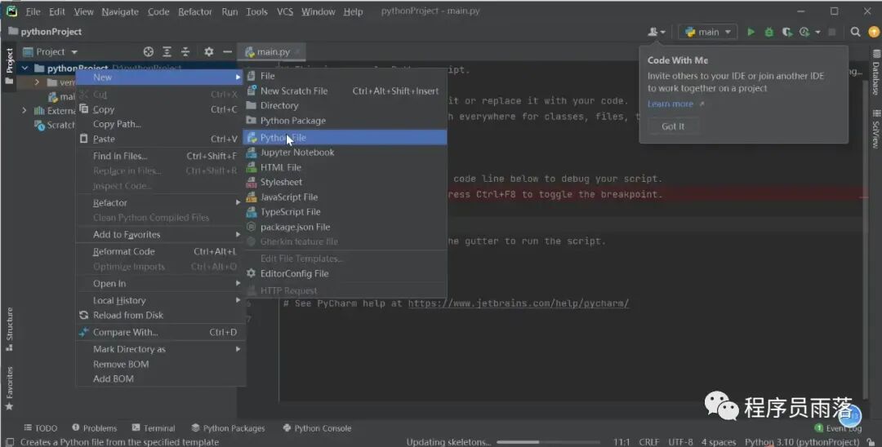Screen dimensions: 882x447
Task: Click the Debug bug icon
Action: pyautogui.click(x=768, y=32)
